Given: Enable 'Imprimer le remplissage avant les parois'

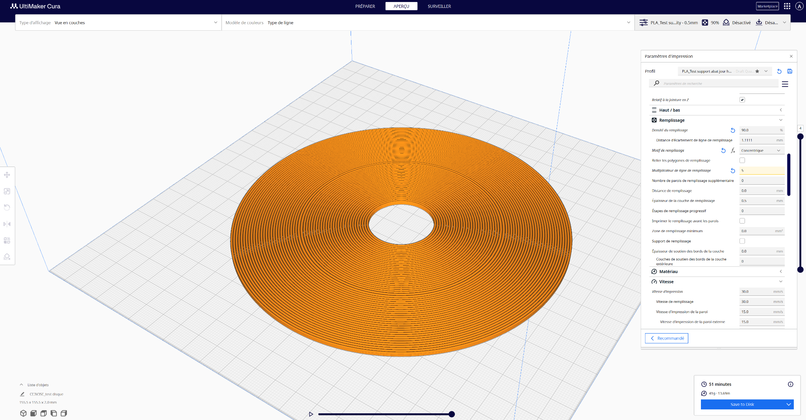Looking at the screenshot, I should click(742, 221).
